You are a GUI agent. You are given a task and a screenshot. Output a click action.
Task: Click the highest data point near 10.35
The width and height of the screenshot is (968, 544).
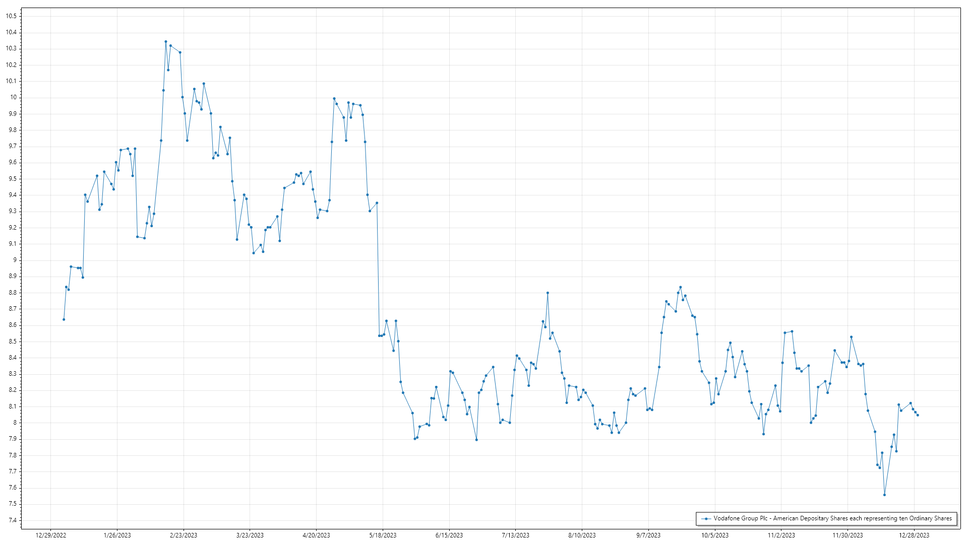[x=166, y=42]
